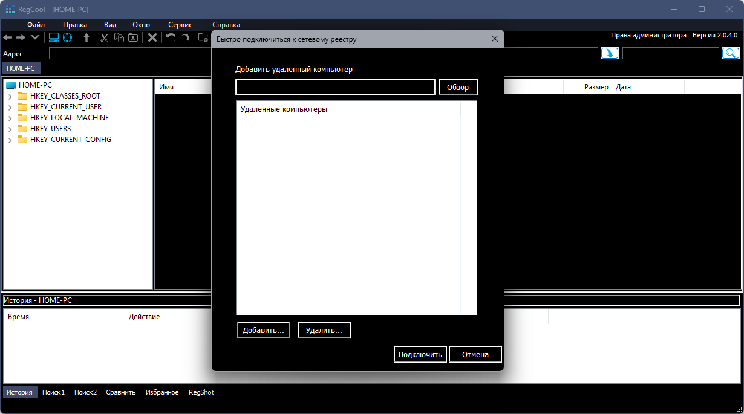
Task: Open the Сервис menu
Action: point(180,25)
